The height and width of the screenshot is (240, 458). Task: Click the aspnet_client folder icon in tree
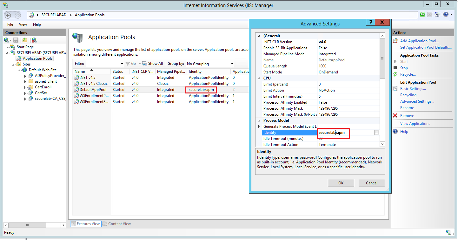(x=31, y=81)
